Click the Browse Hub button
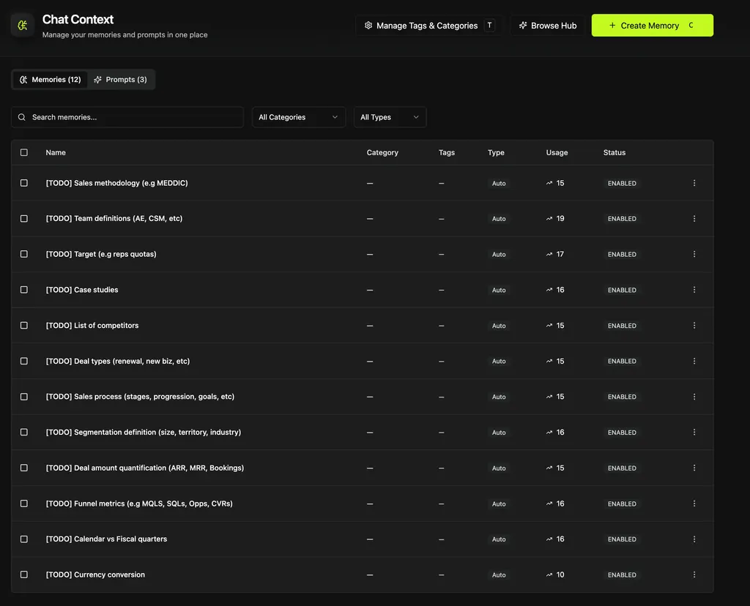Viewport: 750px width, 606px height. [547, 26]
